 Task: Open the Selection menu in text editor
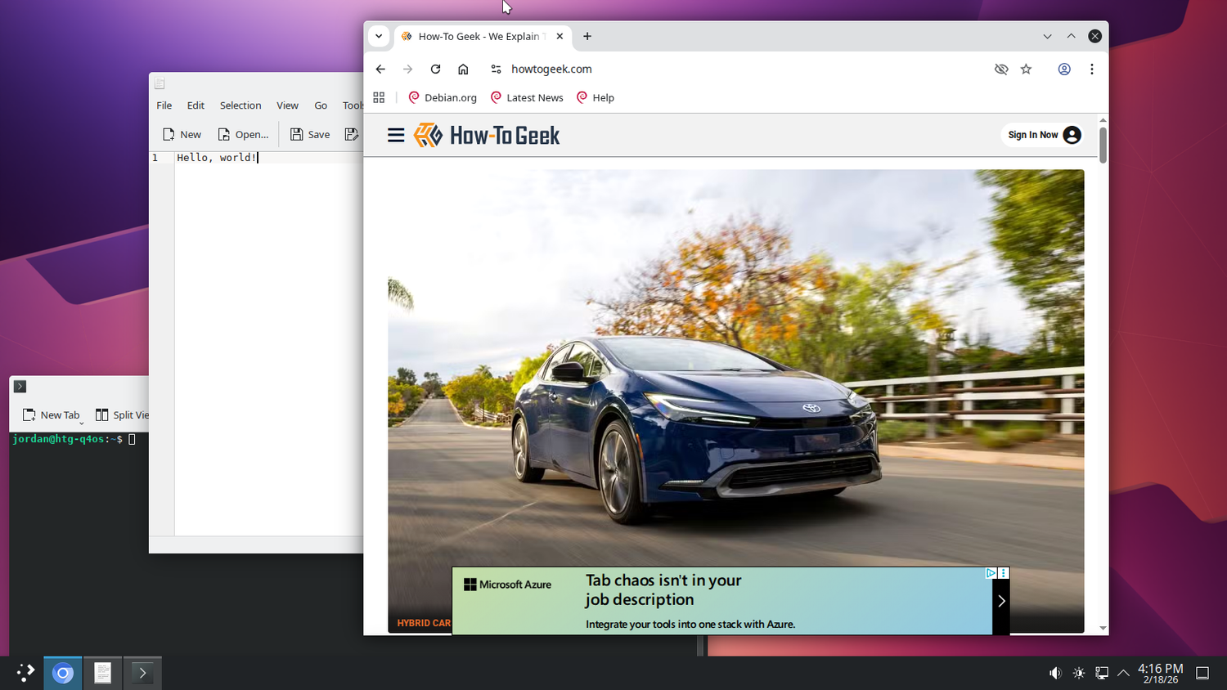click(x=240, y=105)
